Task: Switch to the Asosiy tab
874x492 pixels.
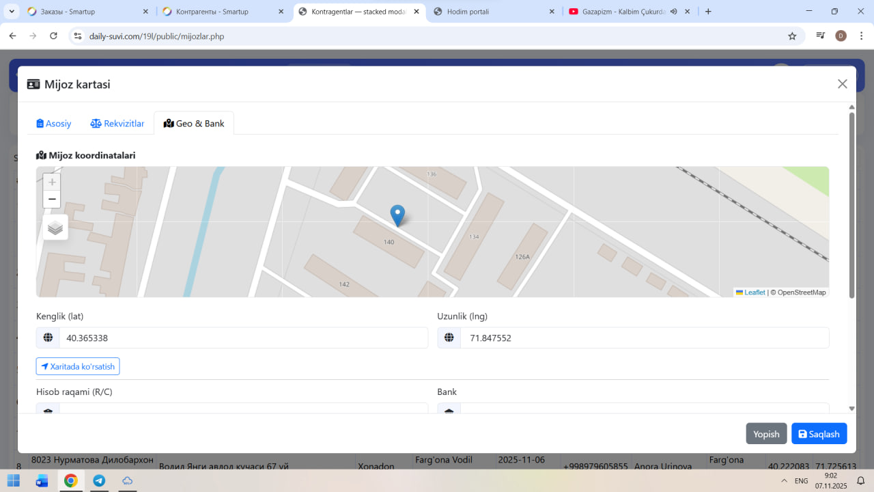Action: (54, 124)
